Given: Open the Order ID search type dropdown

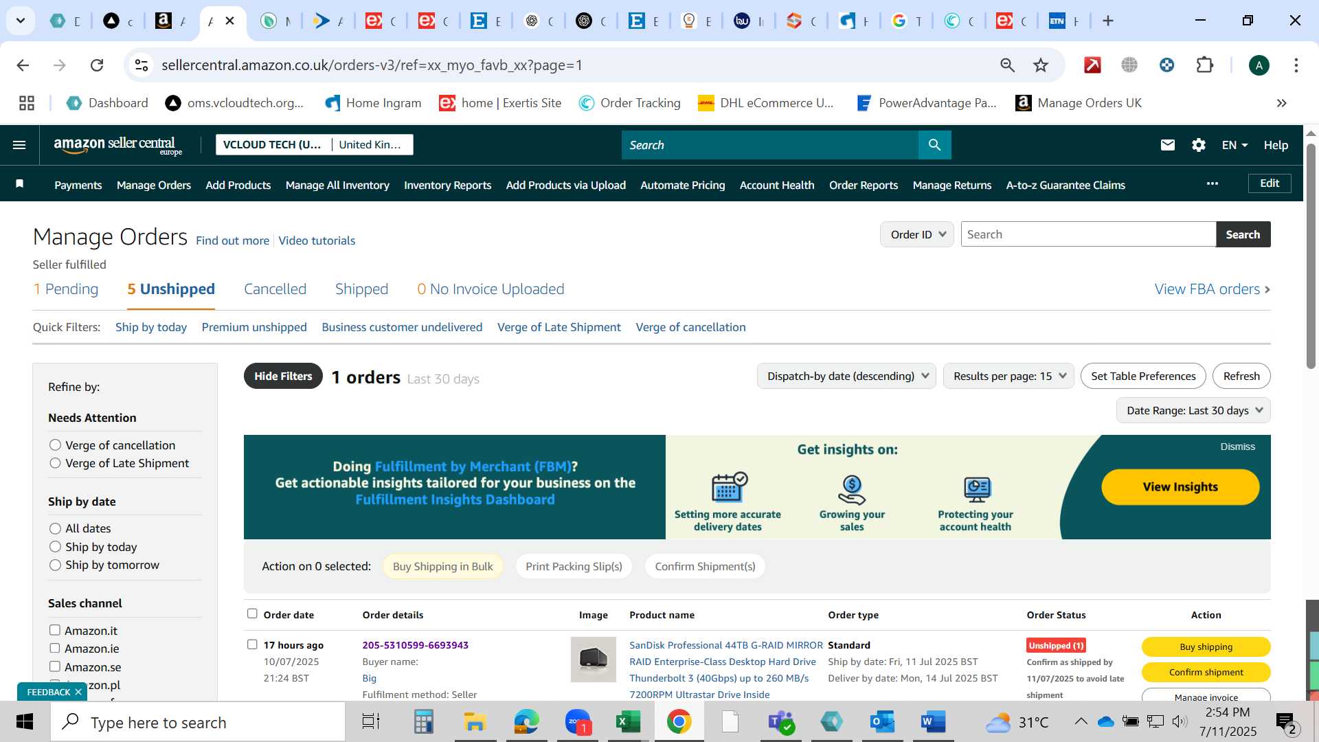Looking at the screenshot, I should click(x=916, y=234).
